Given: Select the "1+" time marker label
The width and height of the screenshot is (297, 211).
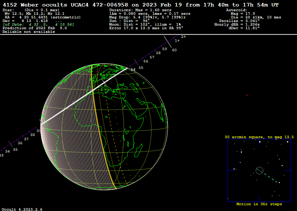Looking at the screenshot, I should [x=177, y=40].
